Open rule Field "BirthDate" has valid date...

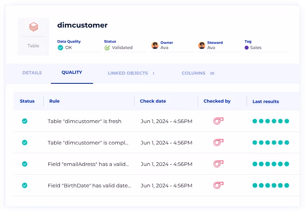(x=89, y=185)
